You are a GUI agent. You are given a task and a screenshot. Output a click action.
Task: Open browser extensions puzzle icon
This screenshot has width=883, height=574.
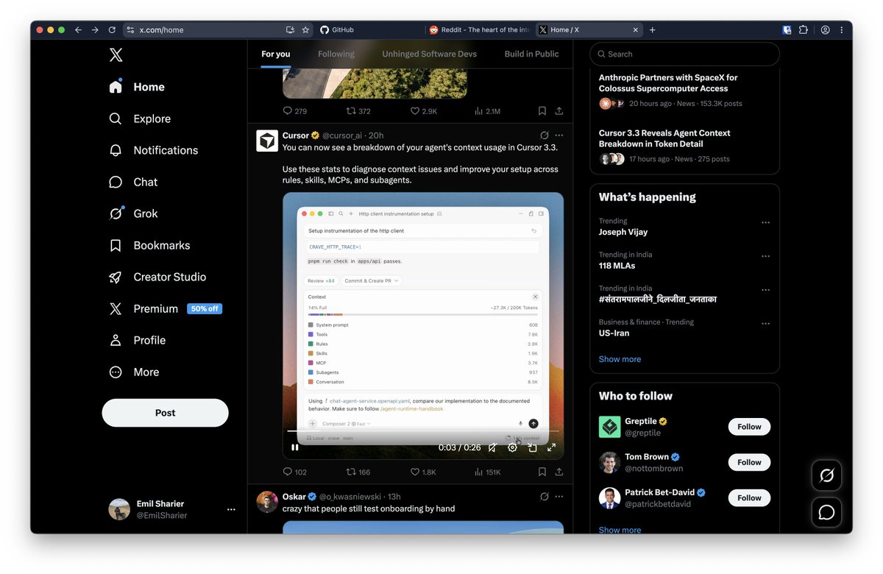coord(803,29)
